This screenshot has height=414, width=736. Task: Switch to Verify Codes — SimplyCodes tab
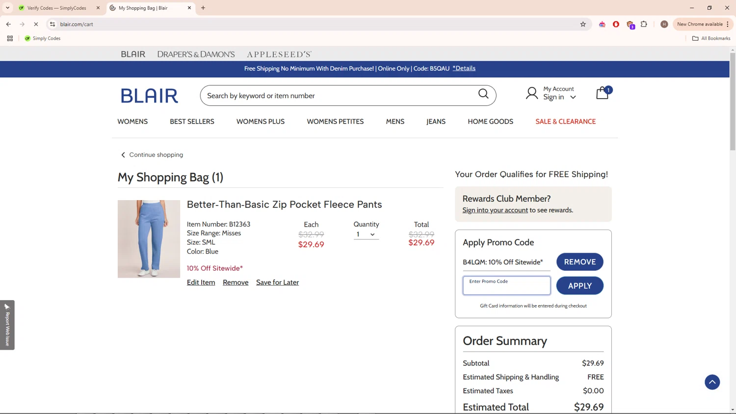click(x=56, y=8)
